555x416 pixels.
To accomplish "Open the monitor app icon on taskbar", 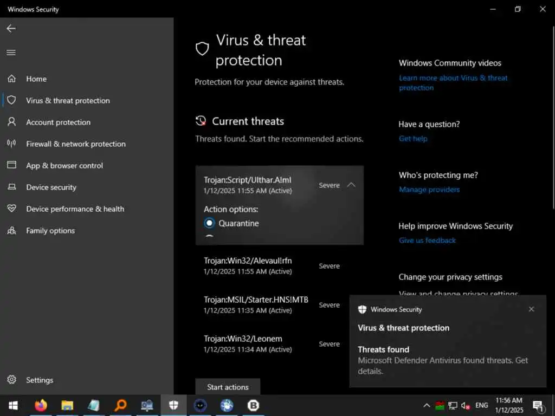I will click(x=147, y=405).
